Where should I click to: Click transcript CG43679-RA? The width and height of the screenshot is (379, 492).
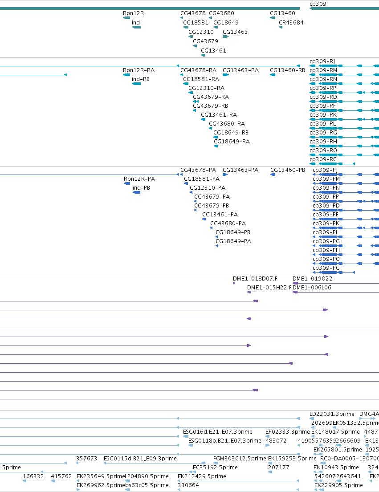tap(211, 97)
